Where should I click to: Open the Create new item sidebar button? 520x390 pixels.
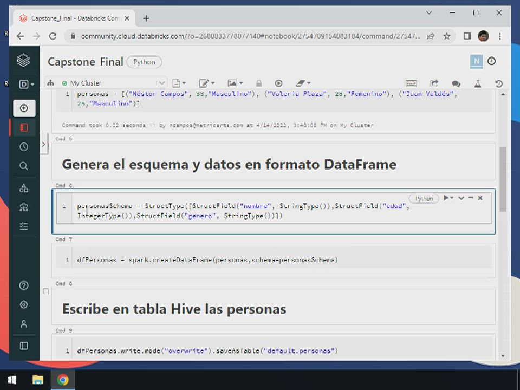pos(24,108)
